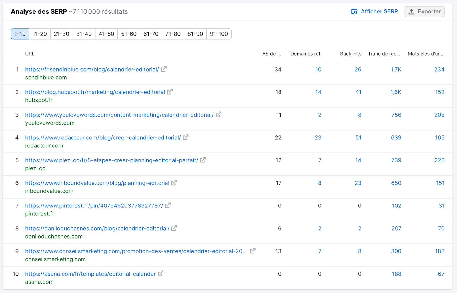
Task: Click the Trafic de rec... column header
Action: click(384, 54)
